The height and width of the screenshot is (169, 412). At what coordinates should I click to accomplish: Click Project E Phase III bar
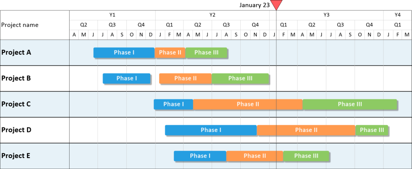[306, 156]
